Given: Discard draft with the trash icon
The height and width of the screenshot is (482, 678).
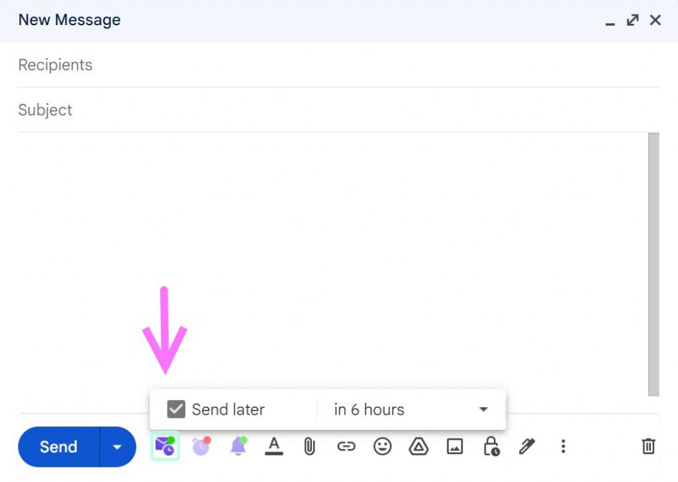Looking at the screenshot, I should tap(648, 447).
